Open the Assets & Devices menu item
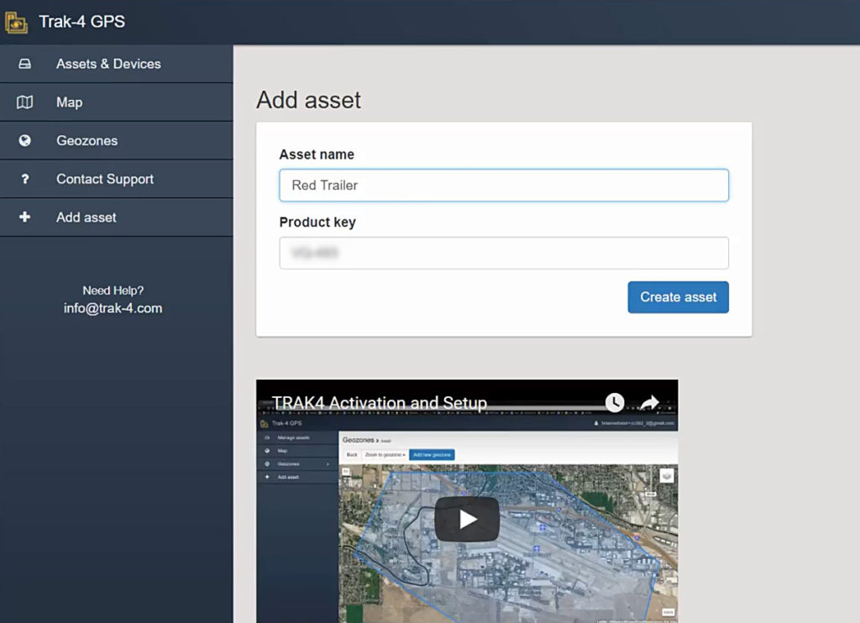The image size is (860, 623). (116, 64)
